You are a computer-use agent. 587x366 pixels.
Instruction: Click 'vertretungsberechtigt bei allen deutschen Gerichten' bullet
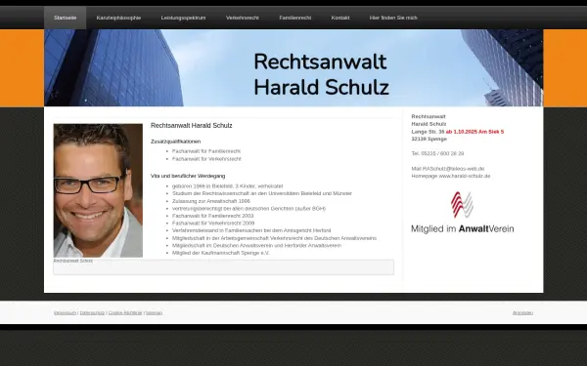tap(248, 209)
